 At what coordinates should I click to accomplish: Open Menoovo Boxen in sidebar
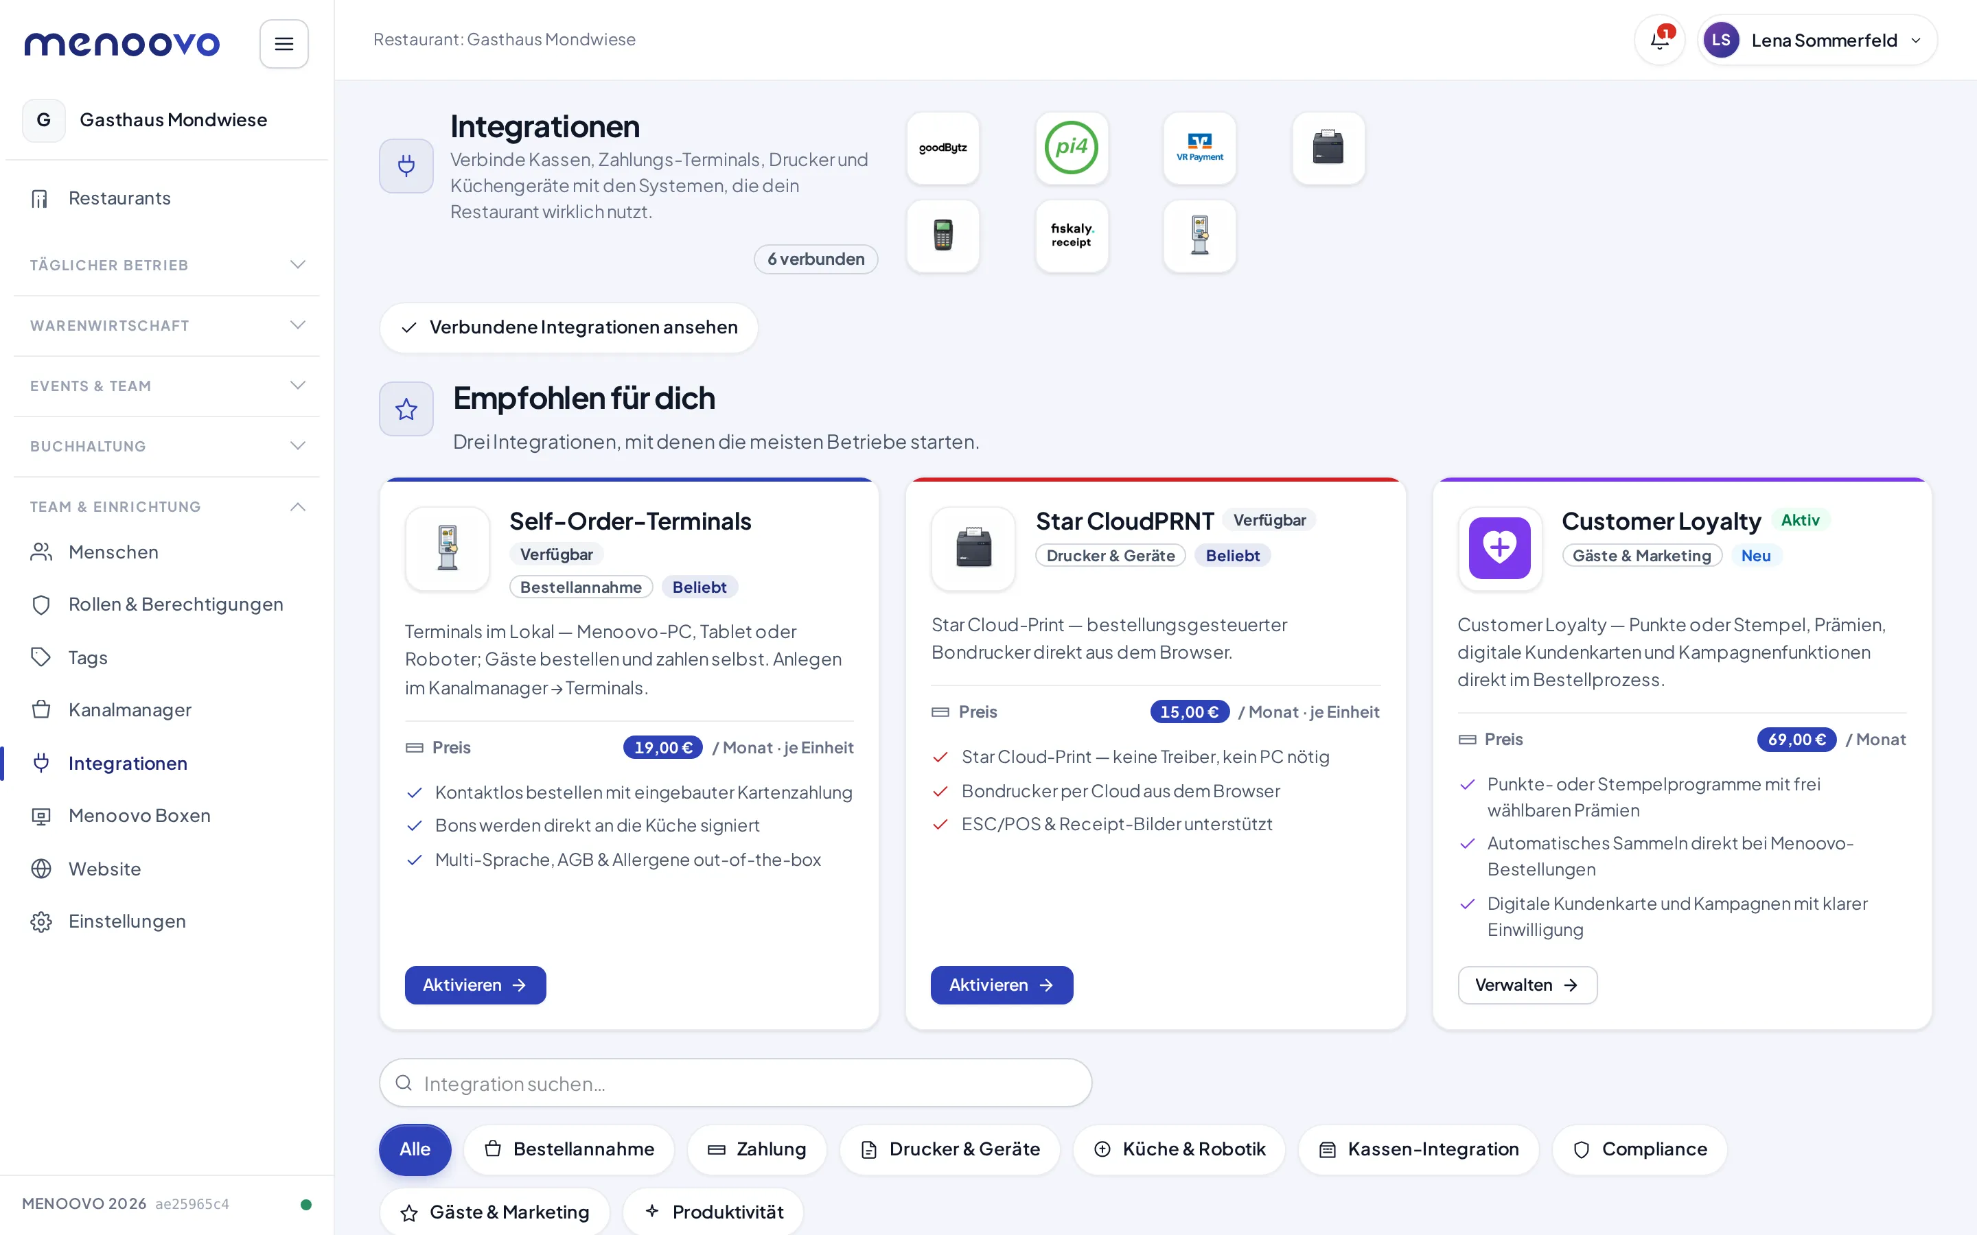pos(167,815)
